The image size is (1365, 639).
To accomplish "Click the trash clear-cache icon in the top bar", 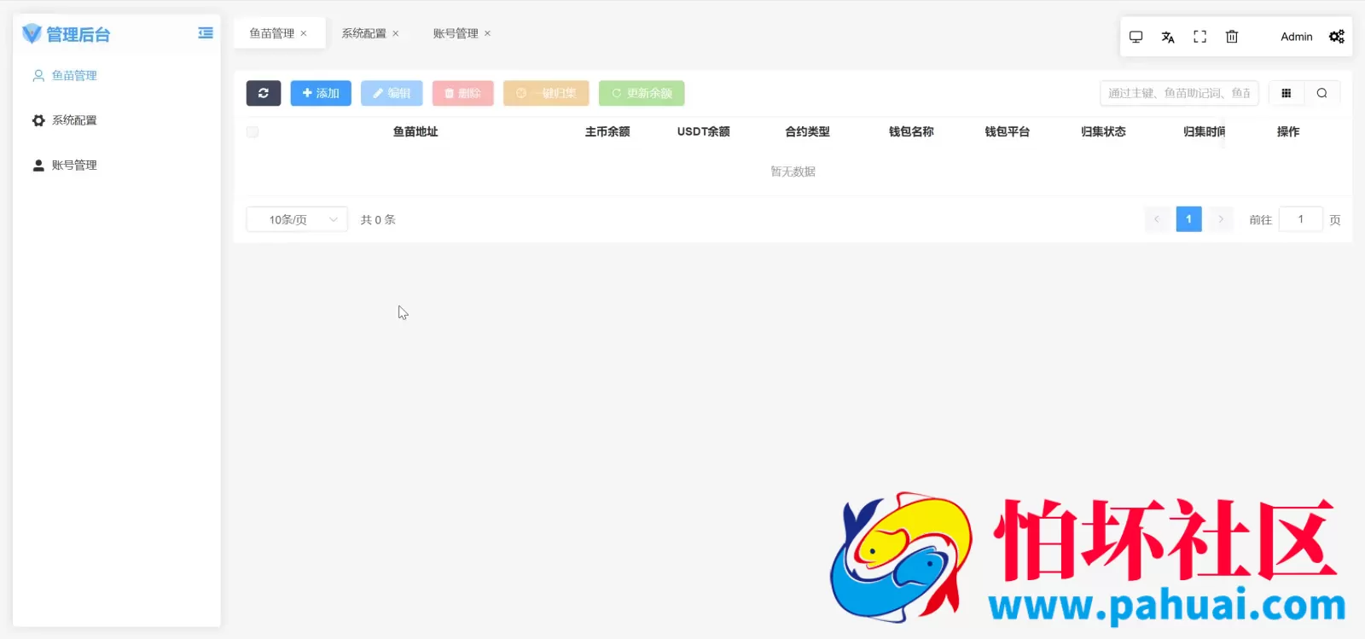I will [1232, 37].
